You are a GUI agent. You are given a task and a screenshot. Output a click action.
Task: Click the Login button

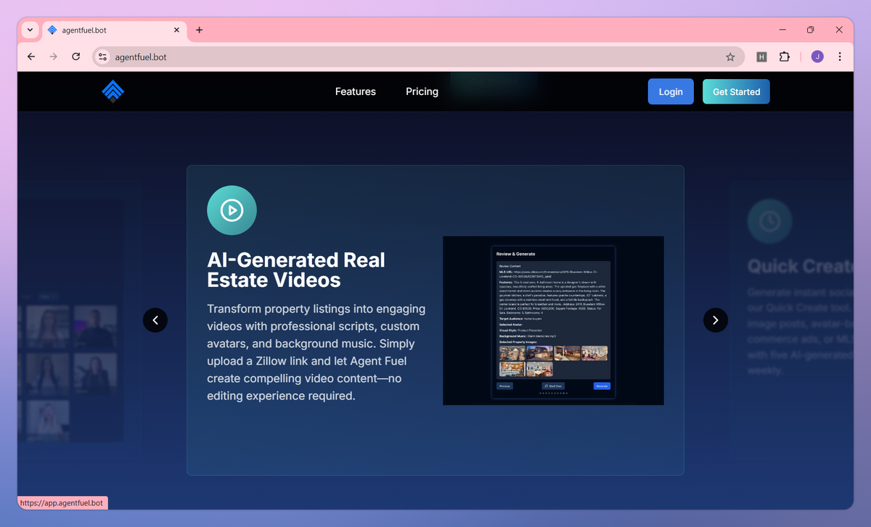point(671,91)
